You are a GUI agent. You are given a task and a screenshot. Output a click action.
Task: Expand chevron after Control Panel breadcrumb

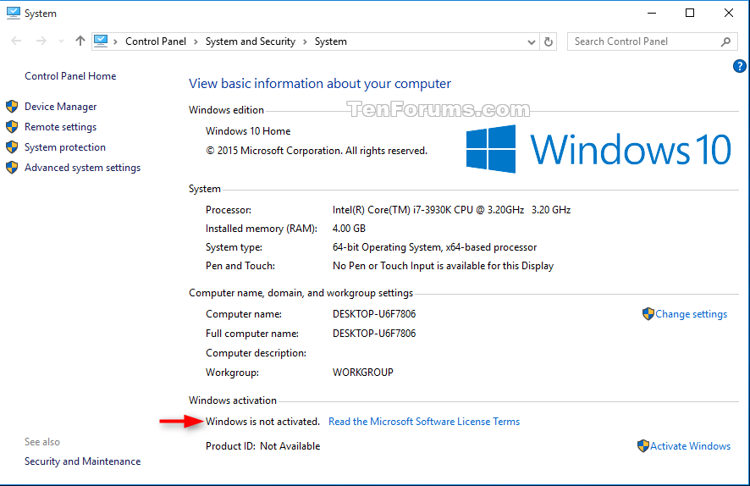click(196, 42)
